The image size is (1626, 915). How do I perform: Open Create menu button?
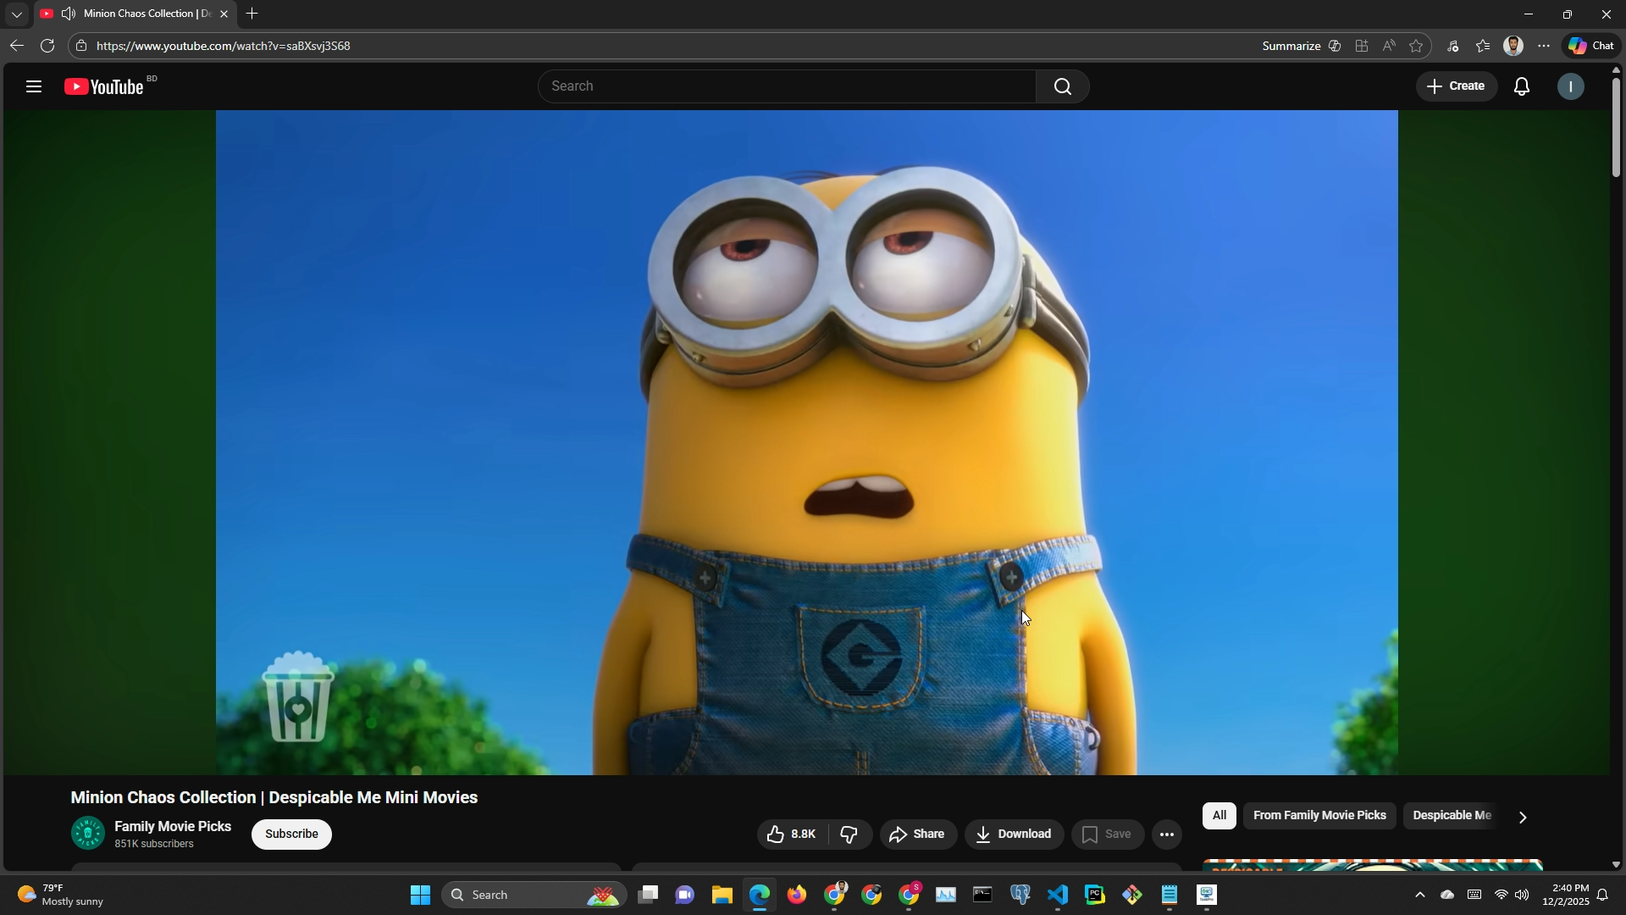coord(1456,86)
